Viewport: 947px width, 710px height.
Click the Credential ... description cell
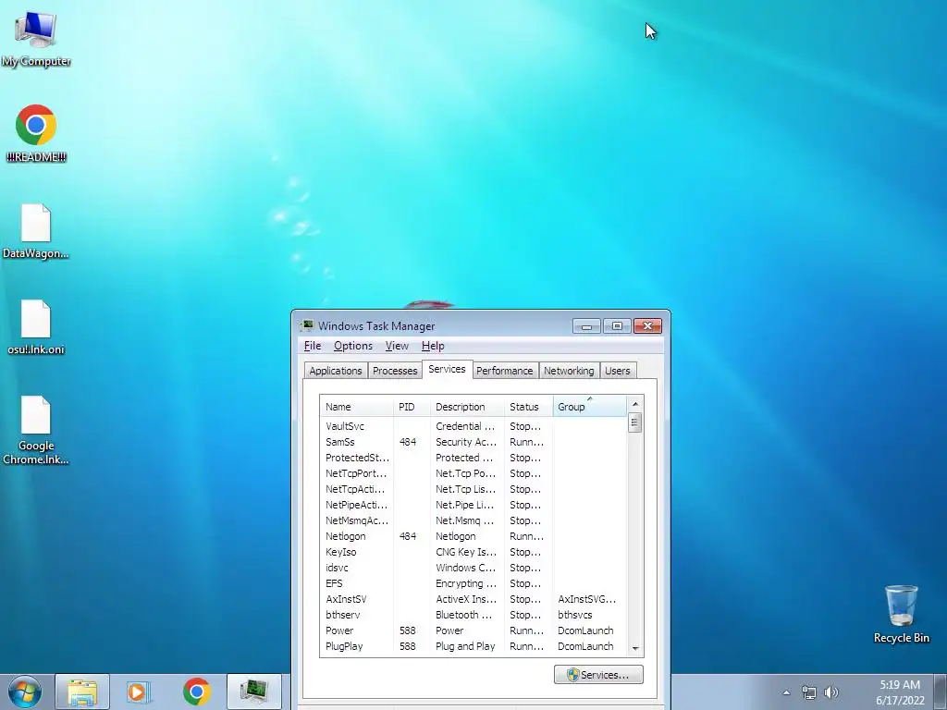pos(465,426)
